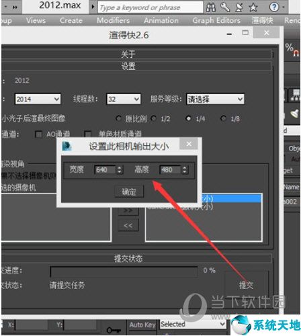Open the Create menu
This screenshot has width=301, height=336.
(71, 20)
